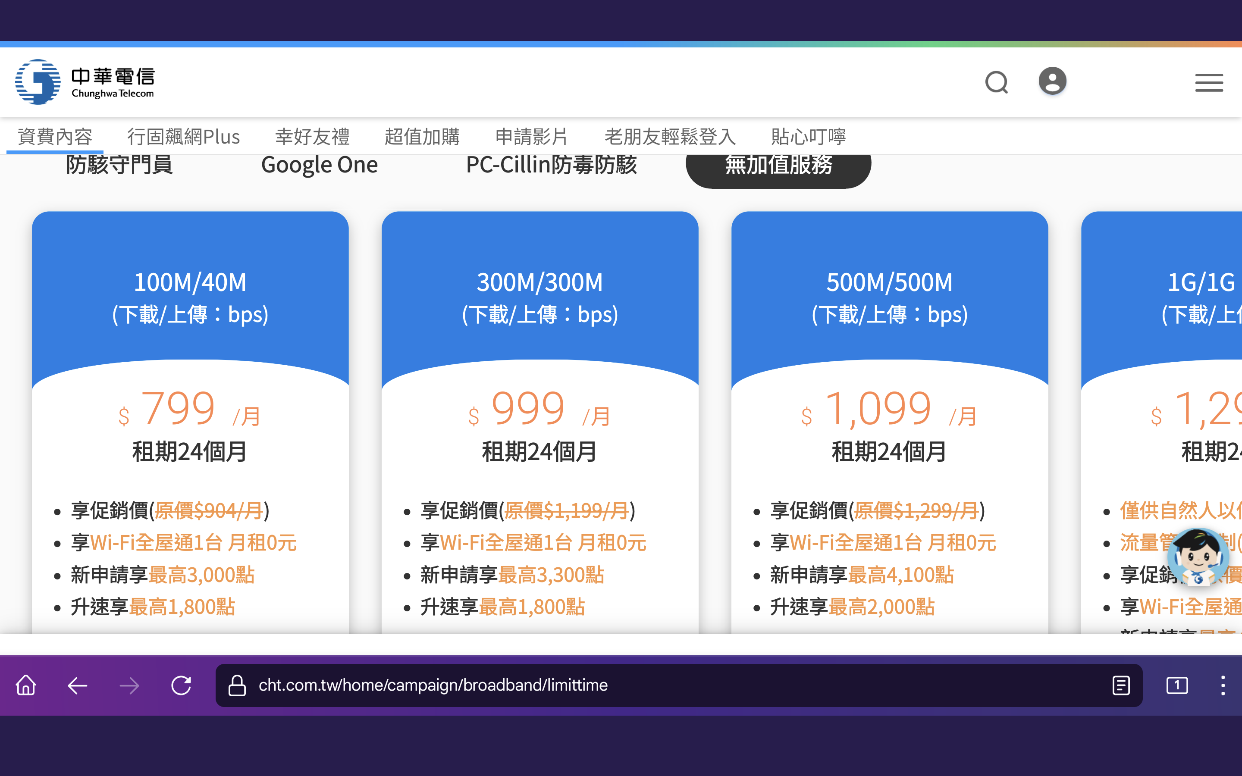Screen dimensions: 1242x776
Task: Open the 幸好友禮 tab
Action: (312, 137)
